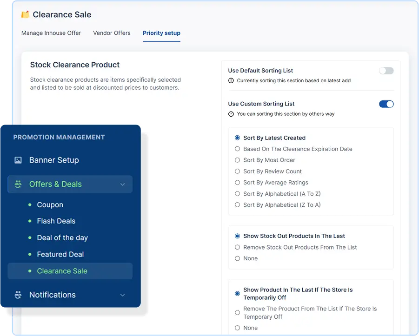Image resolution: width=419 pixels, height=336 pixels.
Task: Click the Offers & Deals icon
Action: 18,184
